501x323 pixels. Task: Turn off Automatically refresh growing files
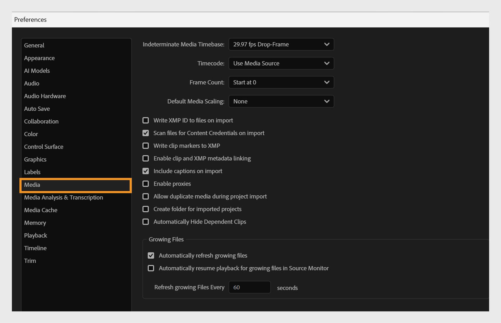coord(151,255)
